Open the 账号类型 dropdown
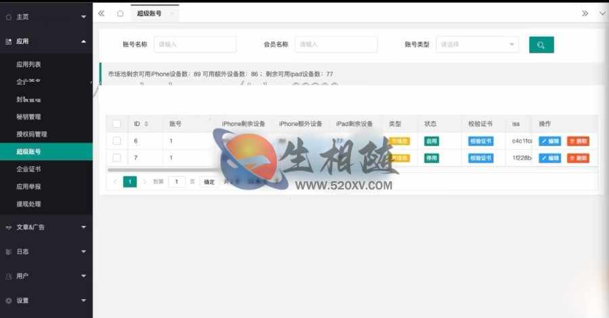 [x=477, y=45]
